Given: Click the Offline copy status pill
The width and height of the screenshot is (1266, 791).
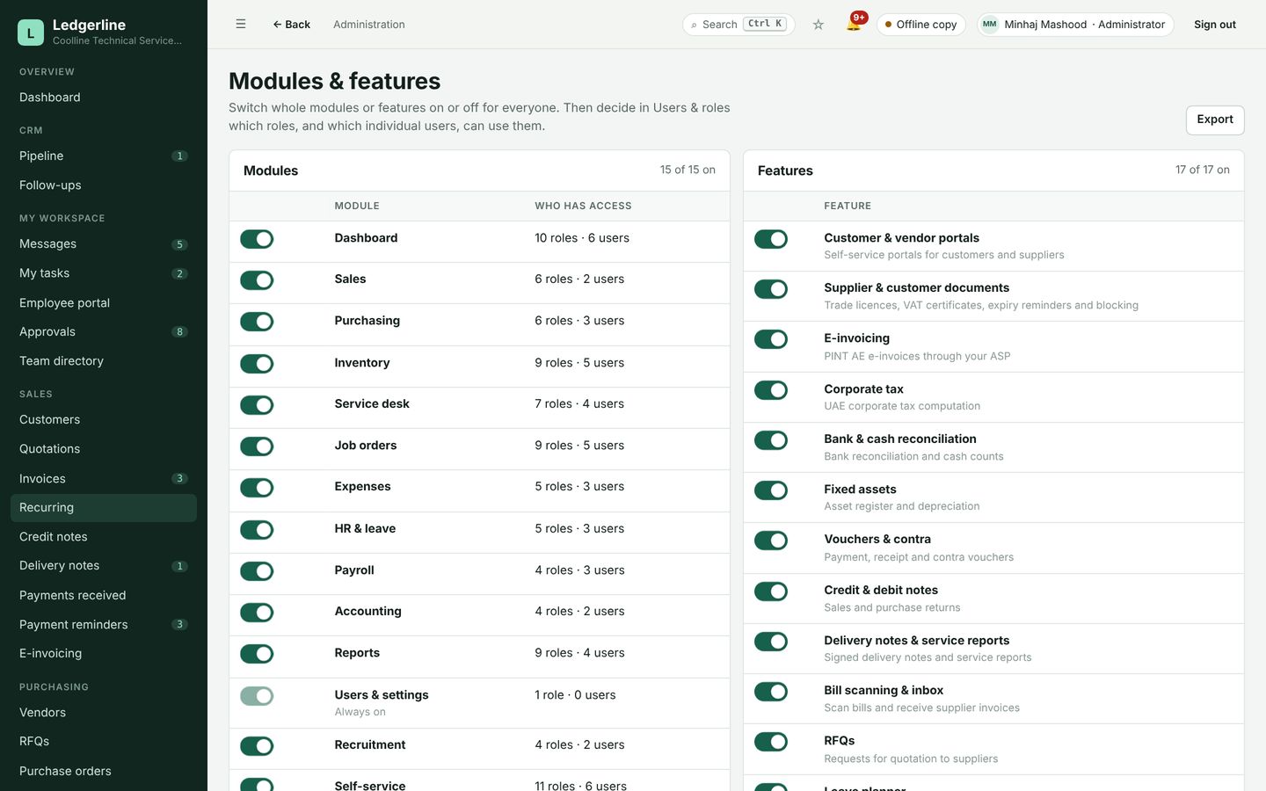Looking at the screenshot, I should (920, 25).
